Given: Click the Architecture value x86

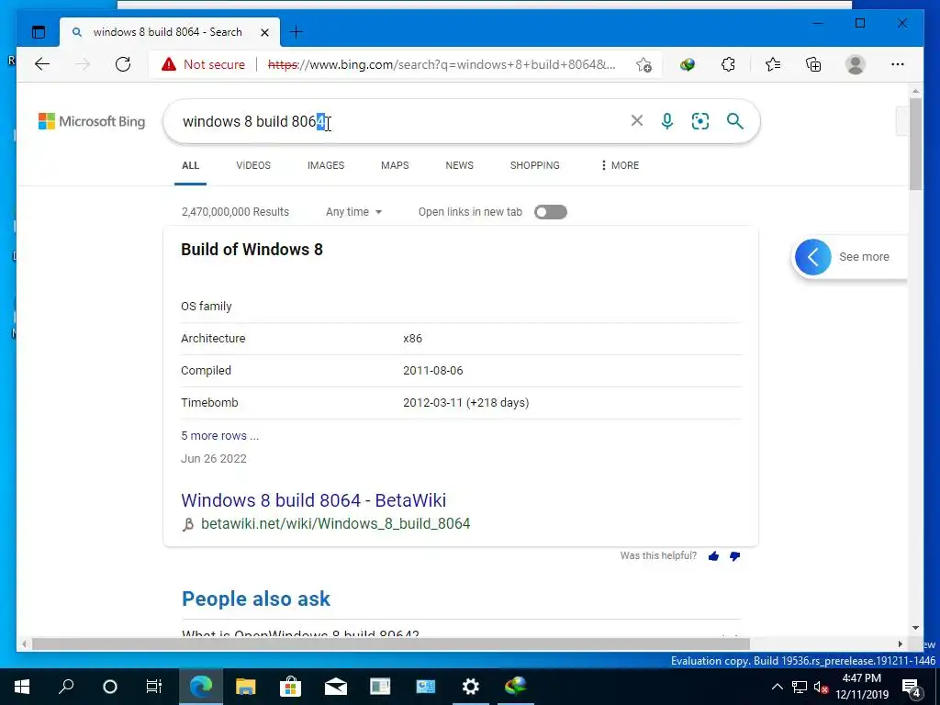Looking at the screenshot, I should [x=412, y=338].
